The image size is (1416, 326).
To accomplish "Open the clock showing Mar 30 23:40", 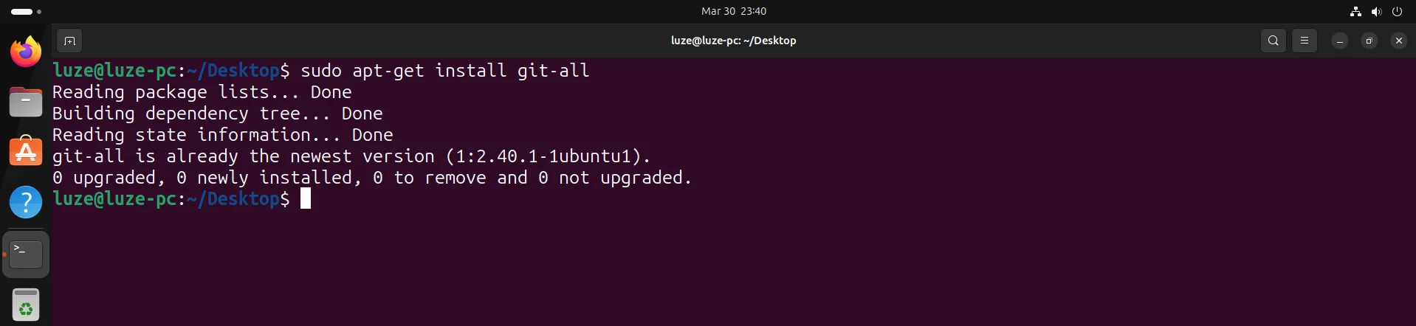I will click(x=733, y=11).
